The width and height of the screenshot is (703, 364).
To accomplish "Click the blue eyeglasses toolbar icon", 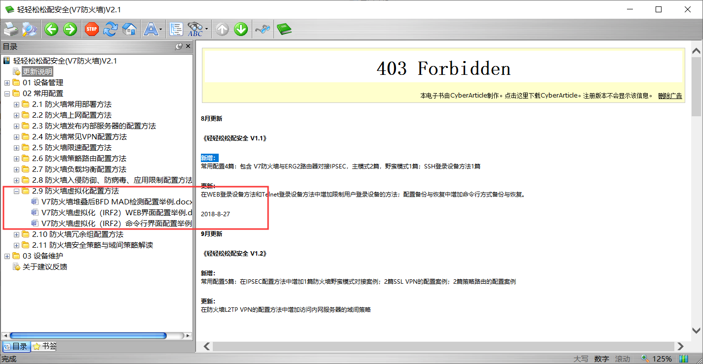I will (x=263, y=30).
